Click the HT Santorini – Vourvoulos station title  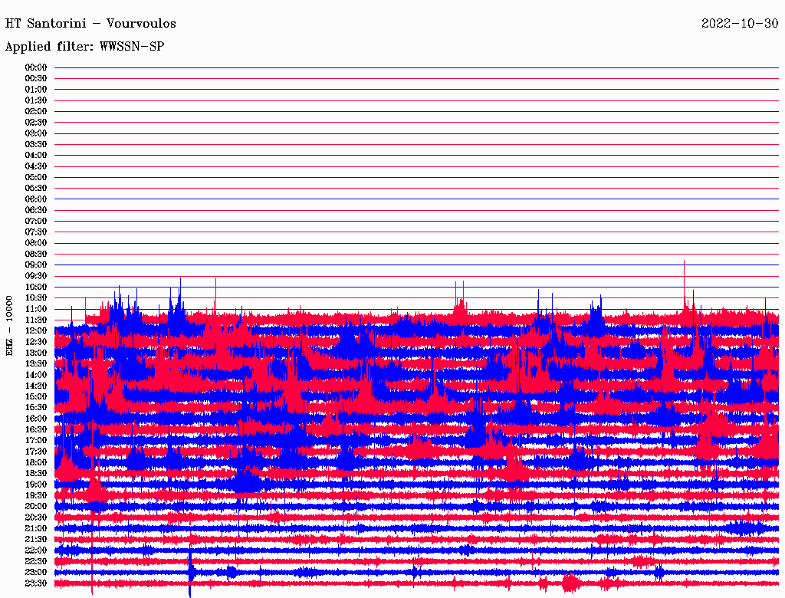click(90, 24)
